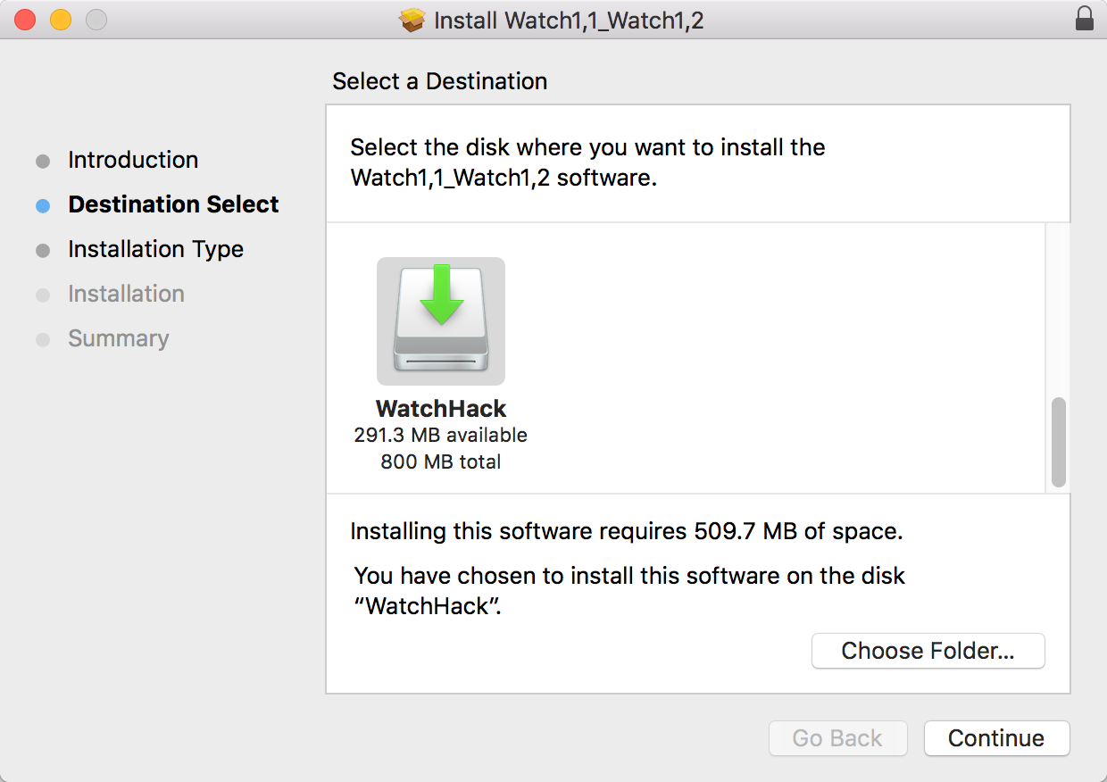
Task: Click the Installation step label
Action: 126,294
